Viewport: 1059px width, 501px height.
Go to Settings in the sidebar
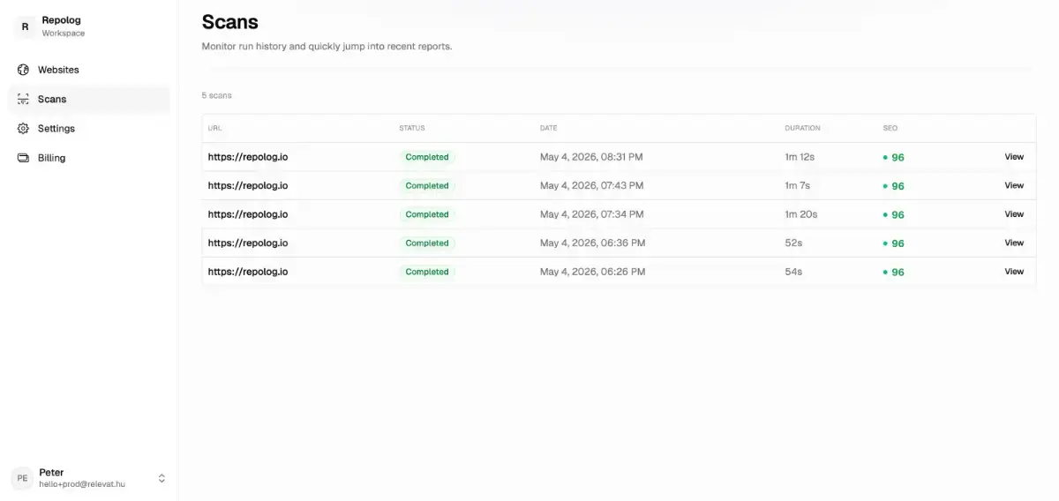click(x=88, y=129)
